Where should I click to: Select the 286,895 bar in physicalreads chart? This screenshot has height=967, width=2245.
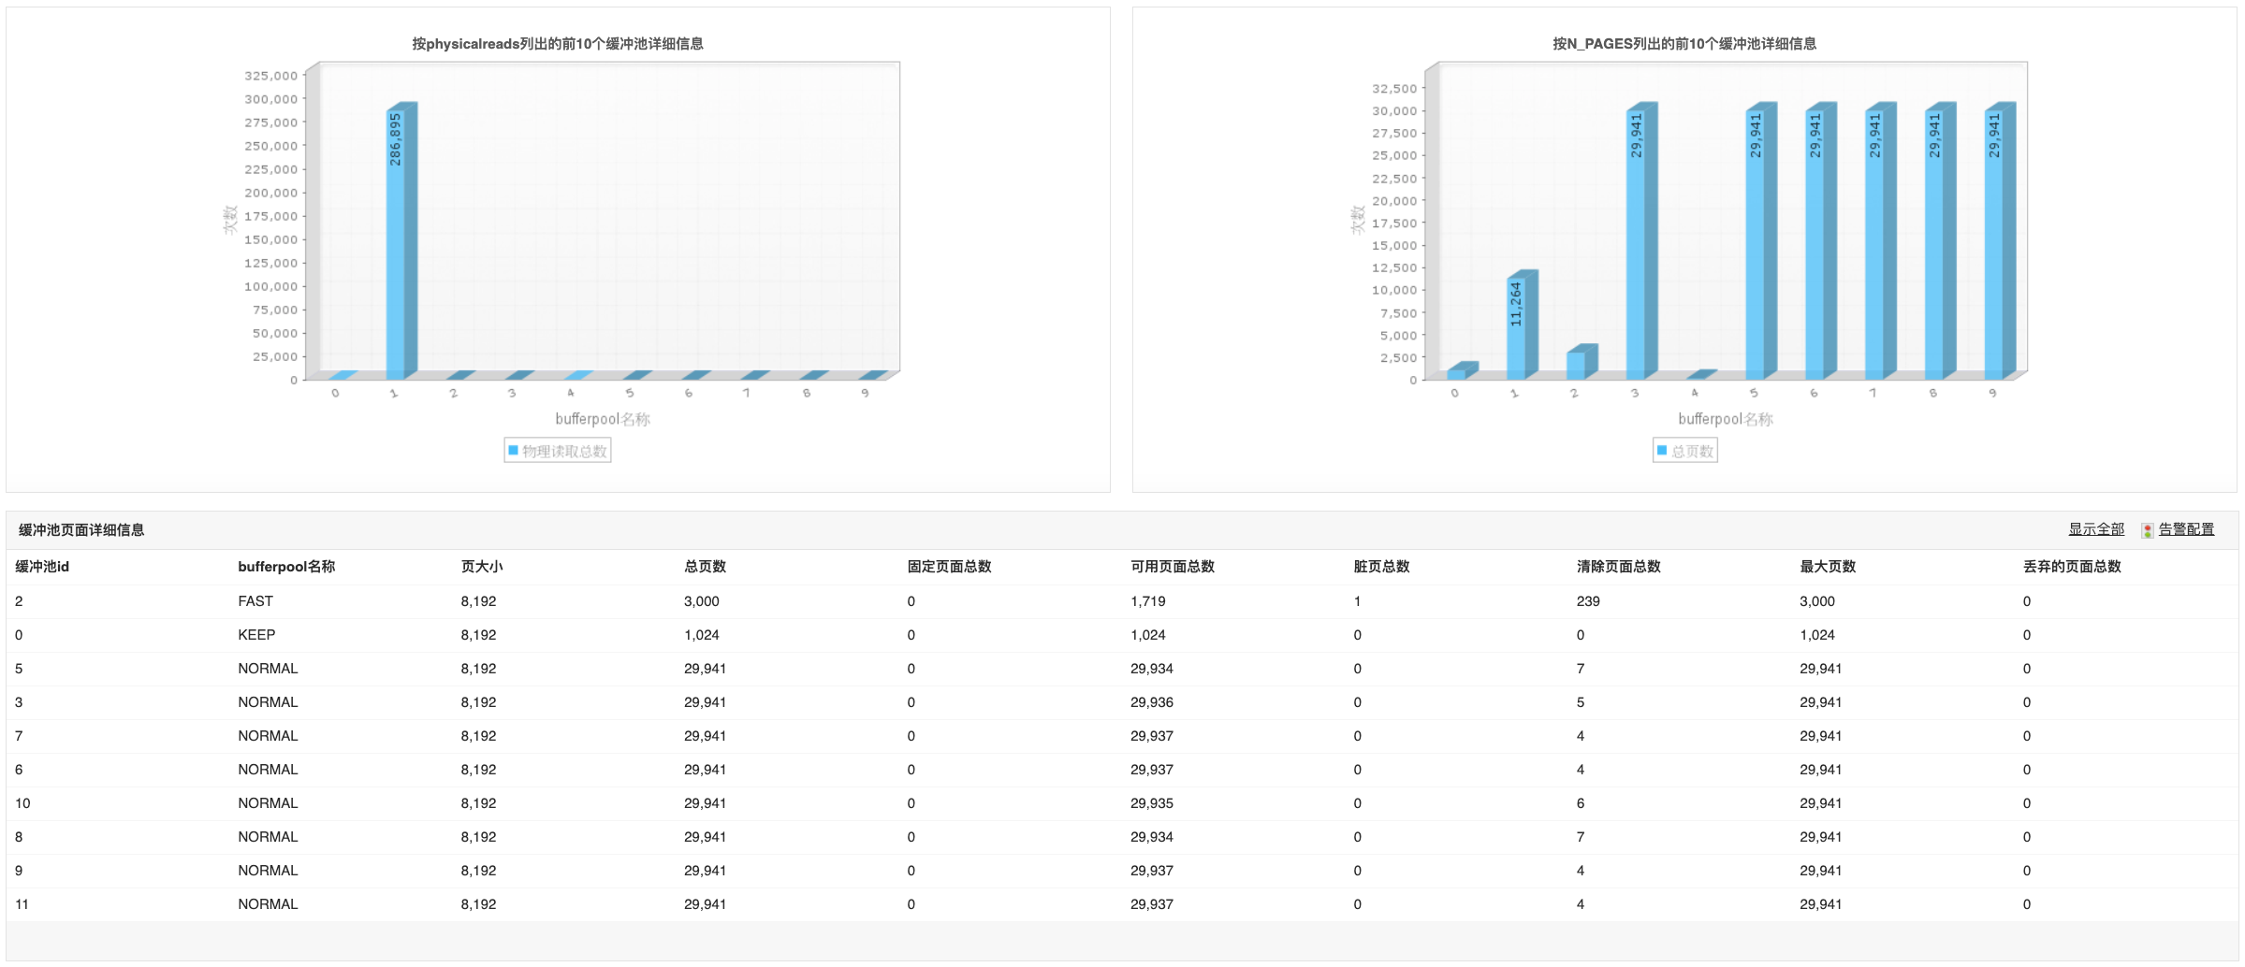(401, 240)
